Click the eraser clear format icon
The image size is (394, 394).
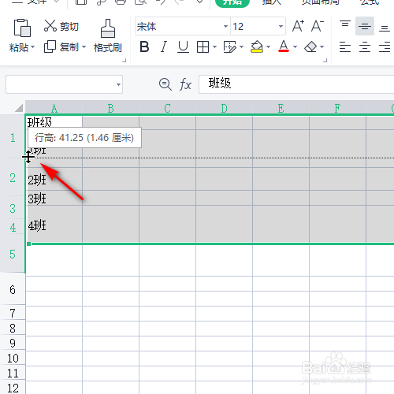point(310,47)
